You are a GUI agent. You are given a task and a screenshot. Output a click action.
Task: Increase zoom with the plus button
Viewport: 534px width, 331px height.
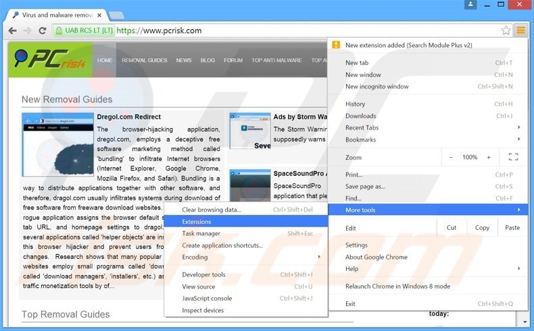(x=489, y=157)
